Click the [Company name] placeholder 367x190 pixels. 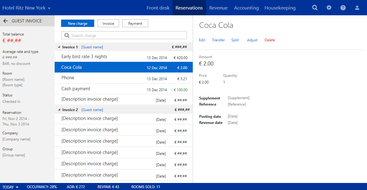click(x=16, y=139)
